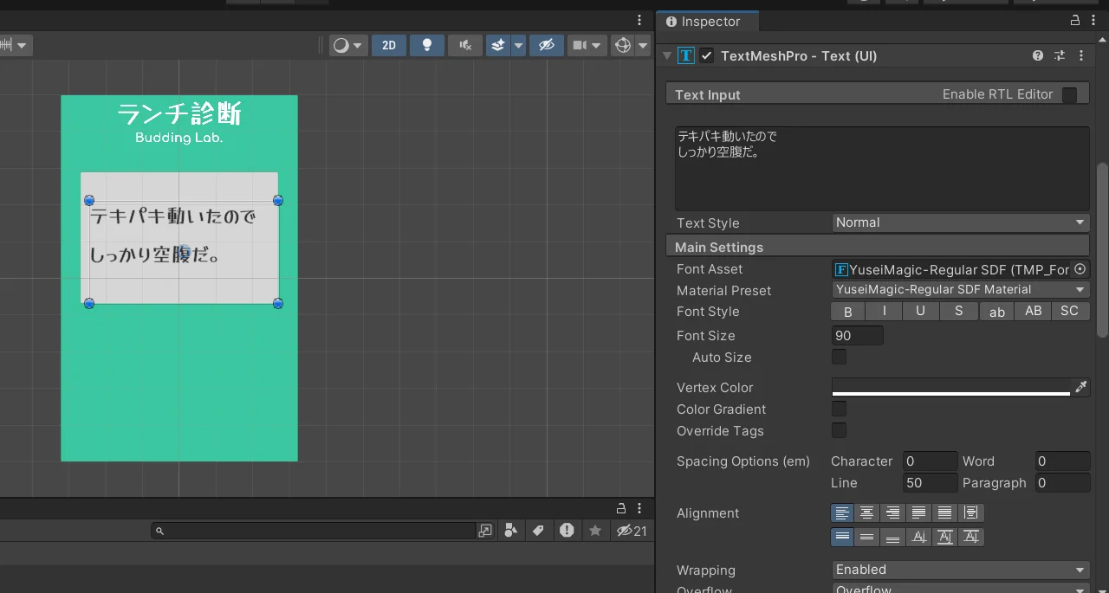The width and height of the screenshot is (1109, 593).
Task: Open scene effects dropdown arrow
Action: (518, 45)
